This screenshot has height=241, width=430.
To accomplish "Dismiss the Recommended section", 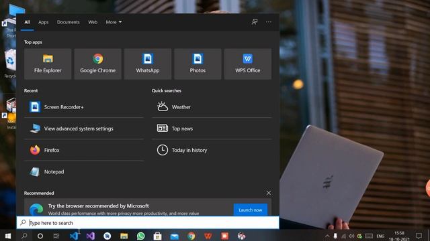I will click(269, 193).
